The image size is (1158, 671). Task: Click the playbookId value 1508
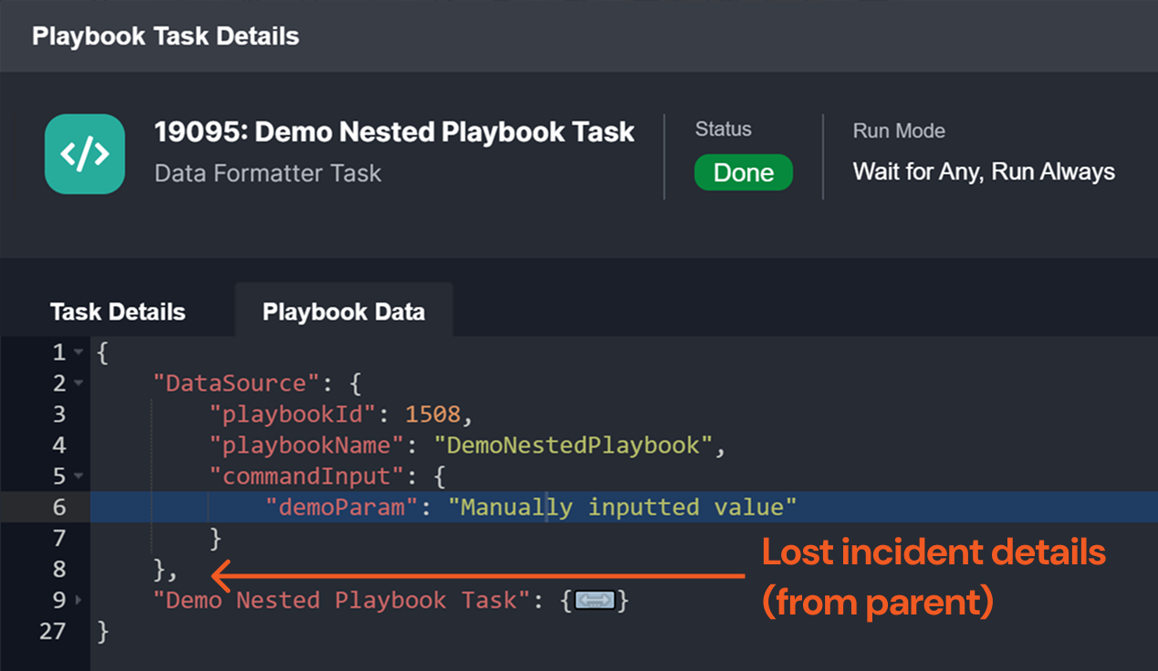point(433,414)
